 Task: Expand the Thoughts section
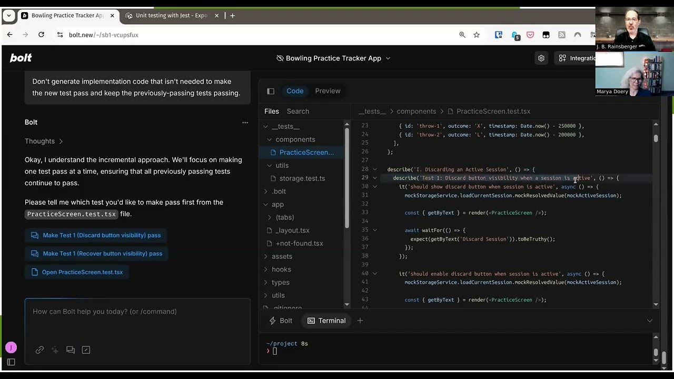click(44, 141)
